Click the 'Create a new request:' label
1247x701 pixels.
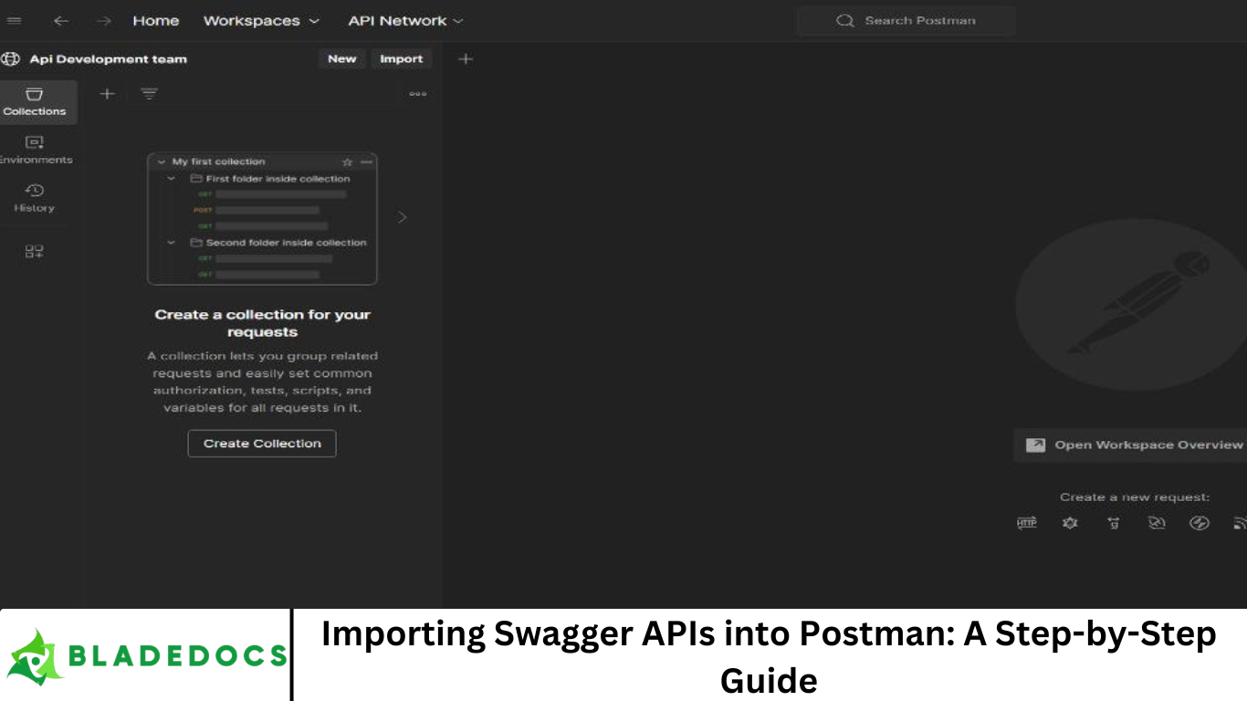click(1135, 497)
